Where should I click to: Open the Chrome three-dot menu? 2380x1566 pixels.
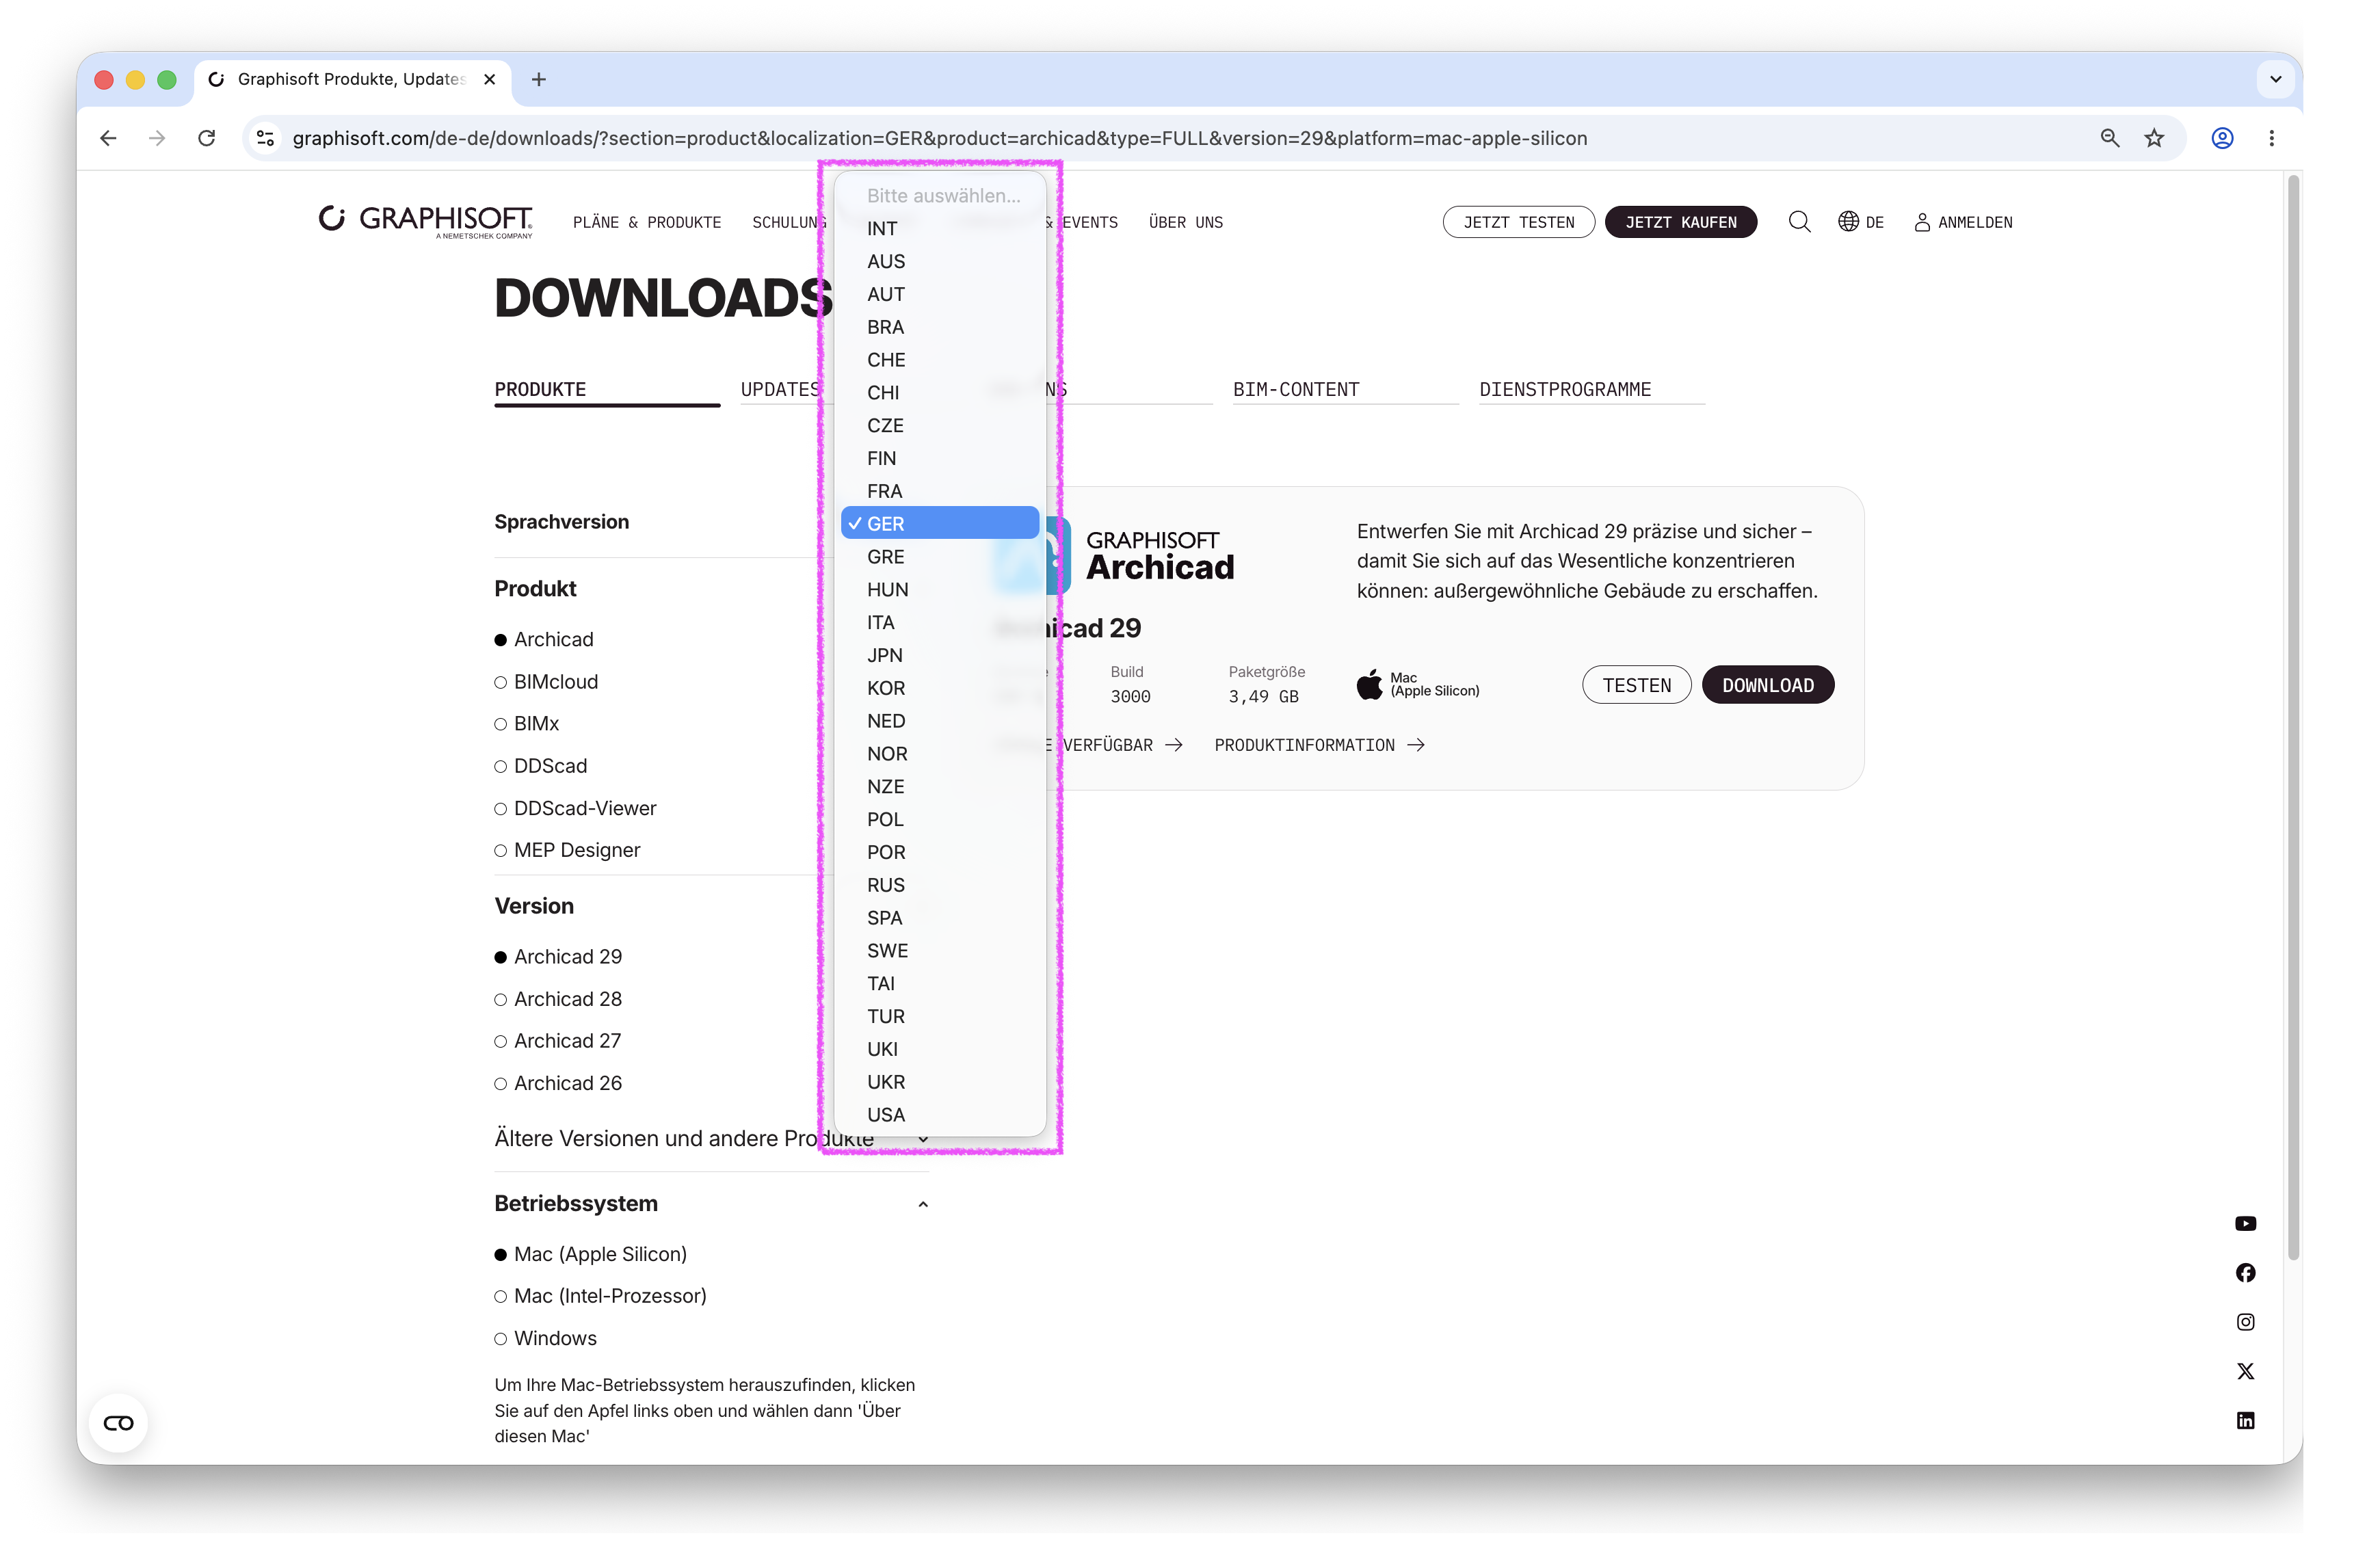(2271, 138)
